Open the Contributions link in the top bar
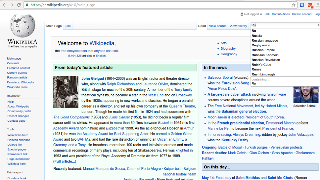 coord(281,14)
